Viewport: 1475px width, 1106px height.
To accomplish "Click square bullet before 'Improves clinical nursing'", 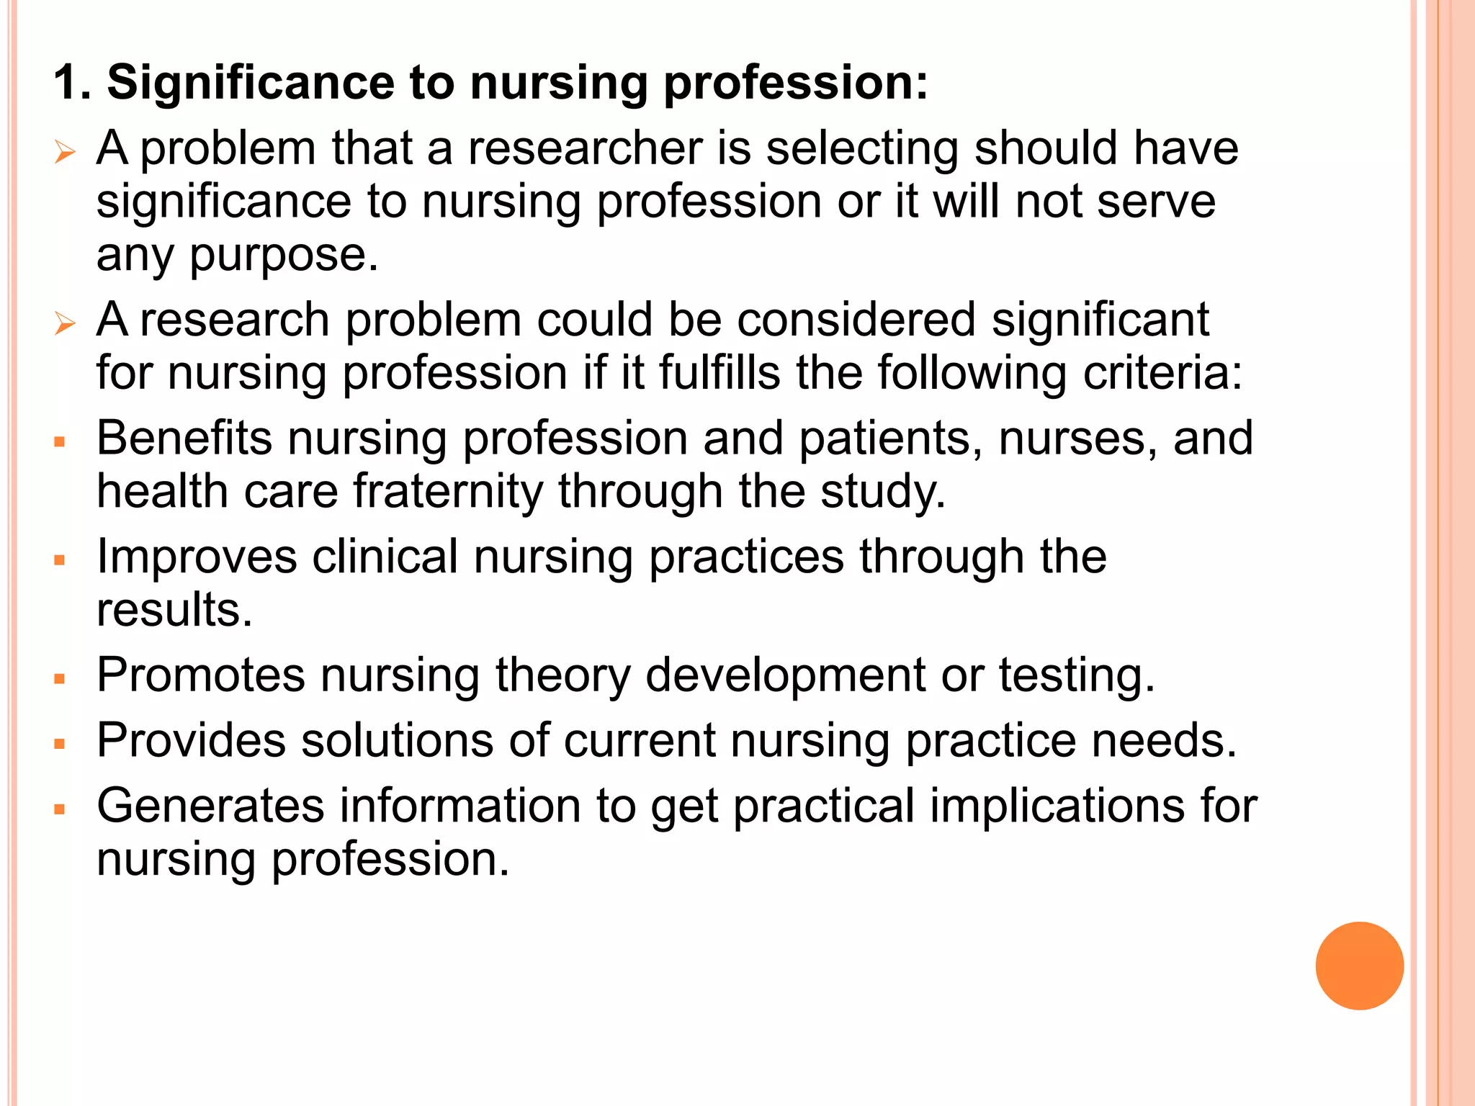I will (60, 560).
